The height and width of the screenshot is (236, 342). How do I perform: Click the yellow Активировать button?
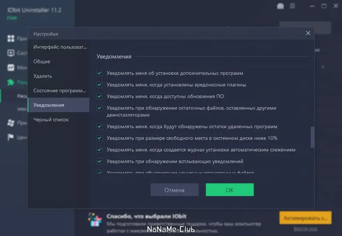[305, 218]
